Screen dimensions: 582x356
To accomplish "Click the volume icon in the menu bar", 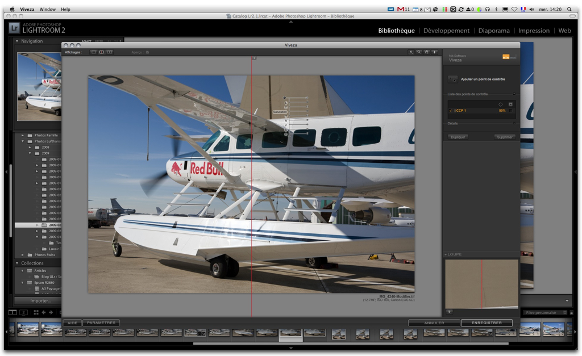I will (x=531, y=9).
